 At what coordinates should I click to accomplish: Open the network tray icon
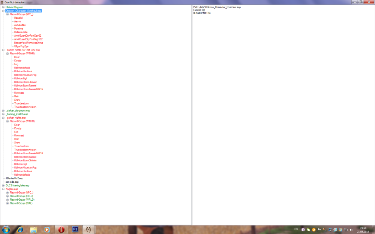pos(346,230)
